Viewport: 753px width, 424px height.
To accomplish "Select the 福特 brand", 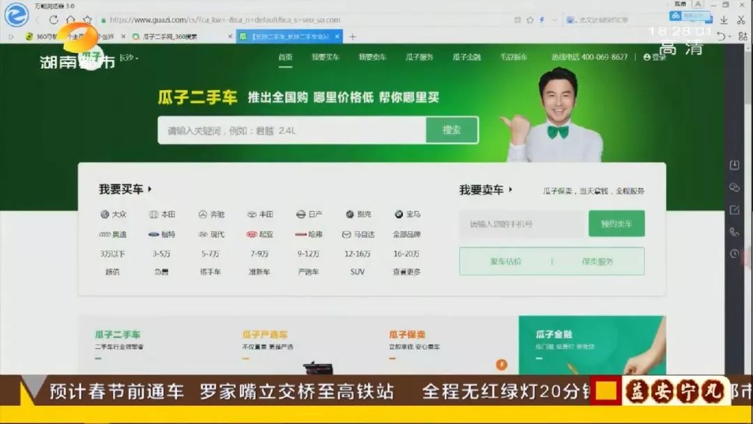I will click(162, 234).
